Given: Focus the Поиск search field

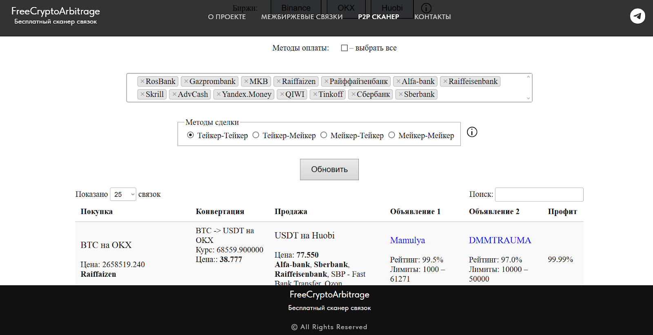Looking at the screenshot, I should (x=539, y=194).
